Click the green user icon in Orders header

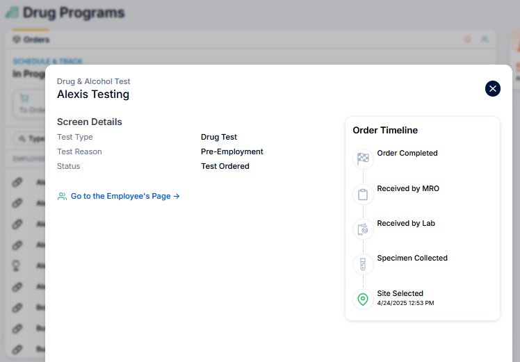coord(485,40)
